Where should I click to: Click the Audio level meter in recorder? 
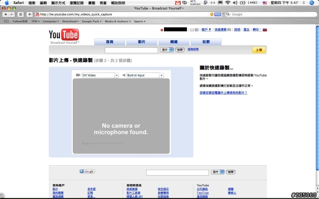108,143
